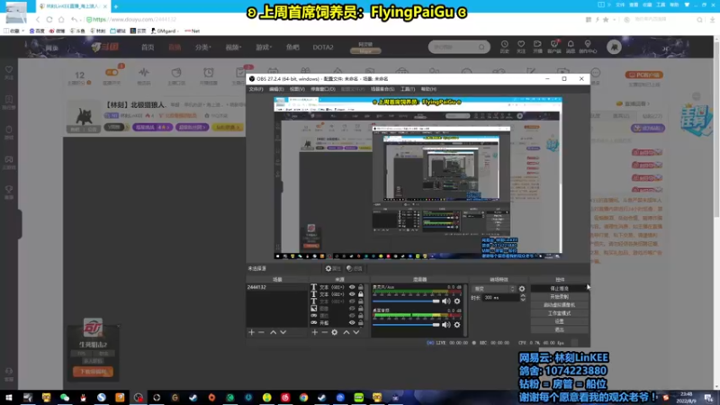Expand Douyu 游戏 navigation dropdown
This screenshot has width=720, height=405.
click(x=264, y=48)
